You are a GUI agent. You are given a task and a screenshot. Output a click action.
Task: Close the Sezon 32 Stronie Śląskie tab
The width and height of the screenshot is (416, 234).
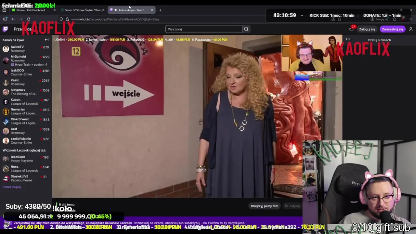tap(103, 10)
